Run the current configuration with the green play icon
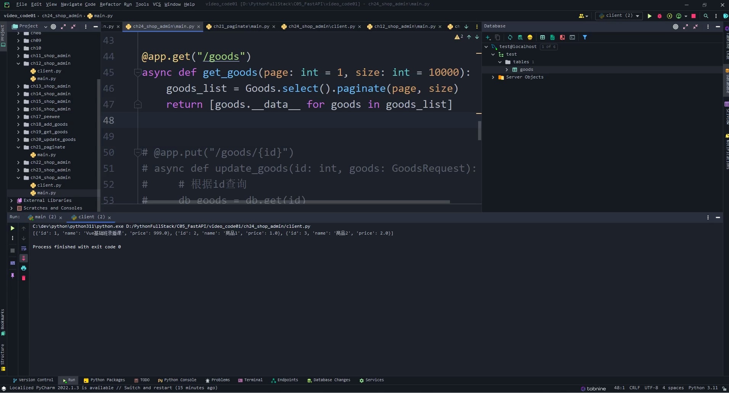The width and height of the screenshot is (729, 393). pos(650,16)
